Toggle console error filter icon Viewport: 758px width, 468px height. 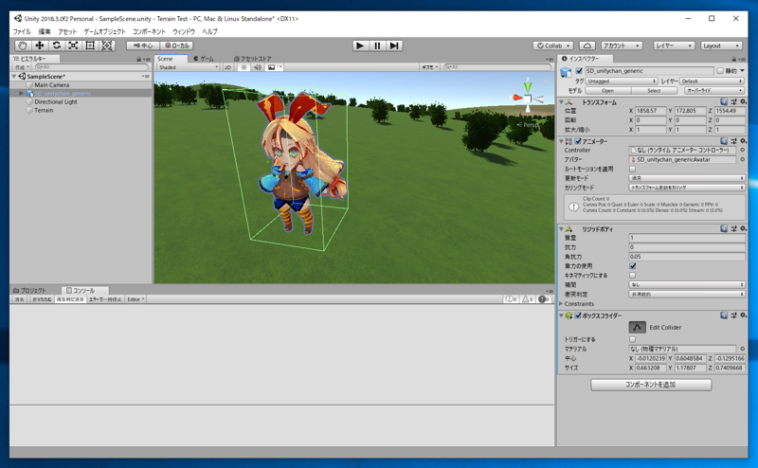(x=543, y=299)
